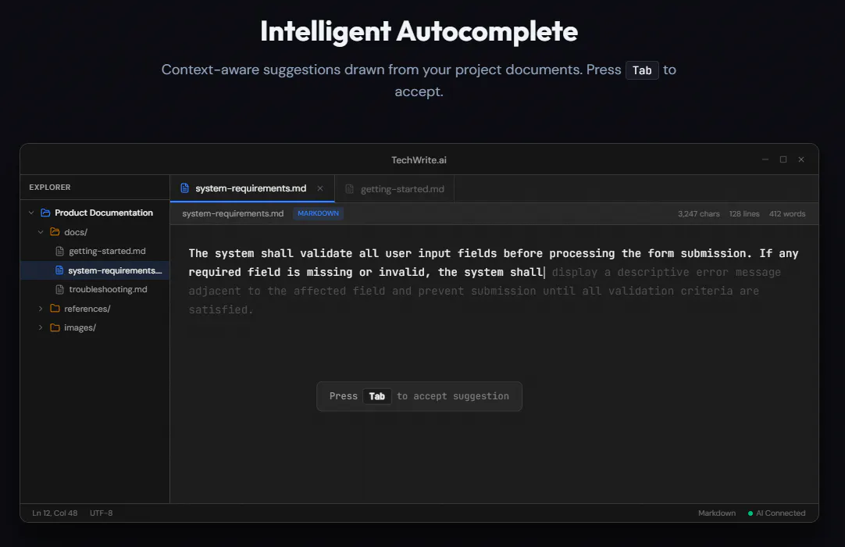Click the grayed autocomplete suggestion text

pyautogui.click(x=485, y=291)
